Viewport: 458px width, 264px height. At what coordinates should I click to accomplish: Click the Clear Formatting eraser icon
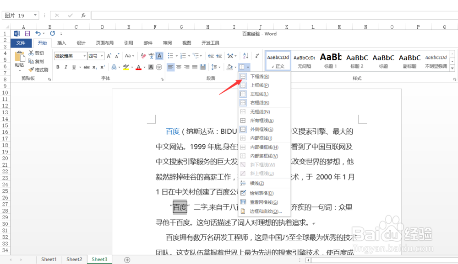pos(143,56)
